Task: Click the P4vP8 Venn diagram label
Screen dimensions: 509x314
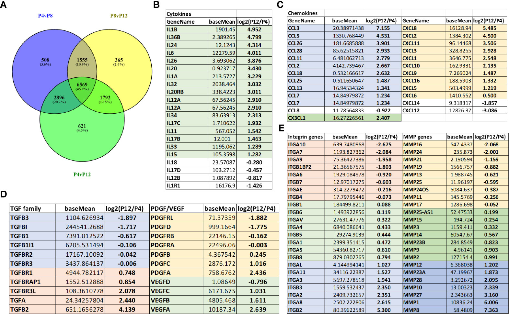Action: pyautogui.click(x=45, y=16)
